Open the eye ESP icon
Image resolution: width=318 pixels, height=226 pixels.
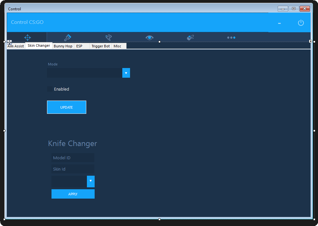point(149,38)
